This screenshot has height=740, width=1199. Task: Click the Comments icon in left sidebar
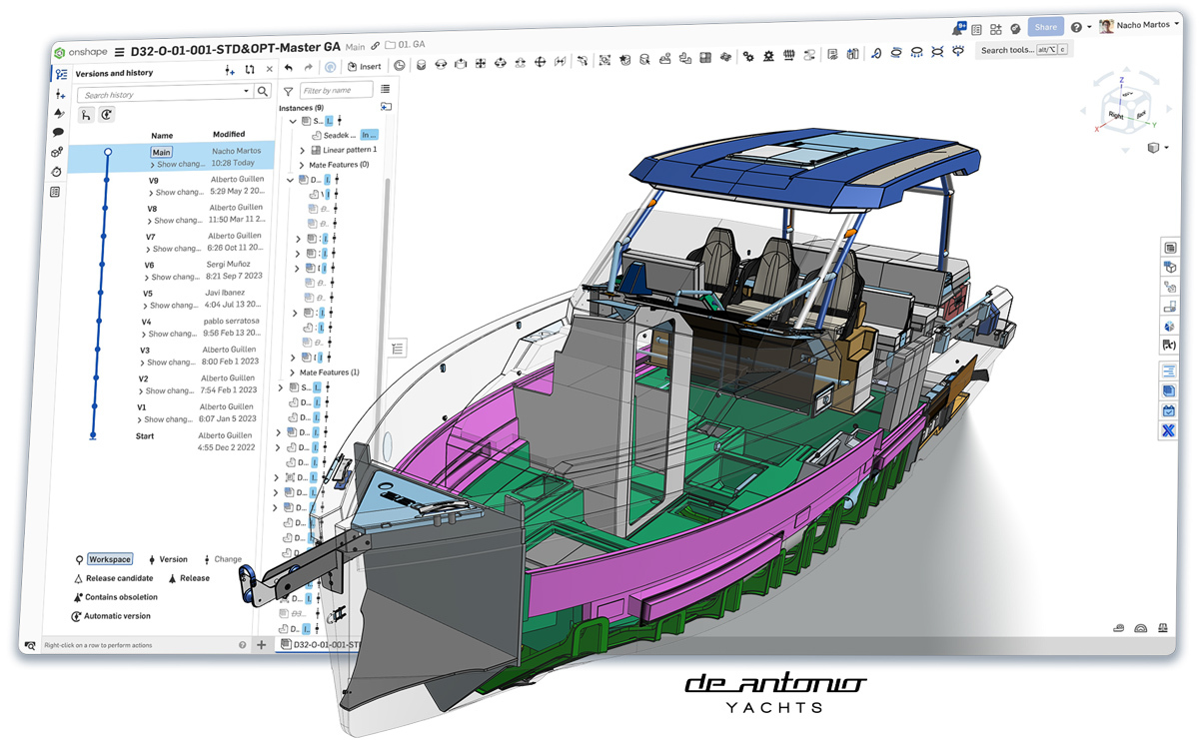[x=58, y=132]
